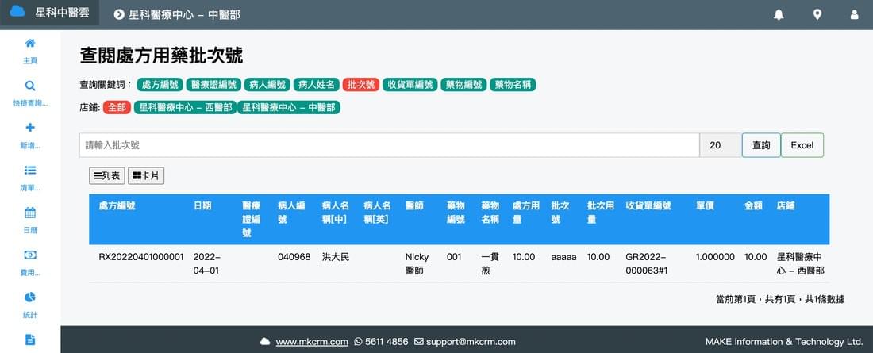Switch to 列表 view
The image size is (873, 353).
coord(106,175)
